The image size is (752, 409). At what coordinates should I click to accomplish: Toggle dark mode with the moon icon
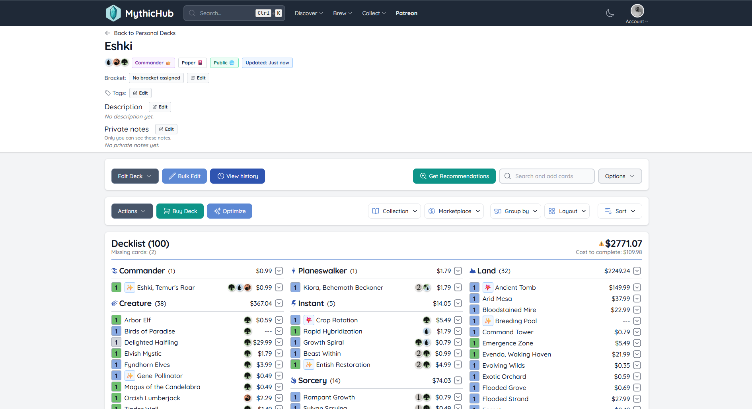[610, 13]
